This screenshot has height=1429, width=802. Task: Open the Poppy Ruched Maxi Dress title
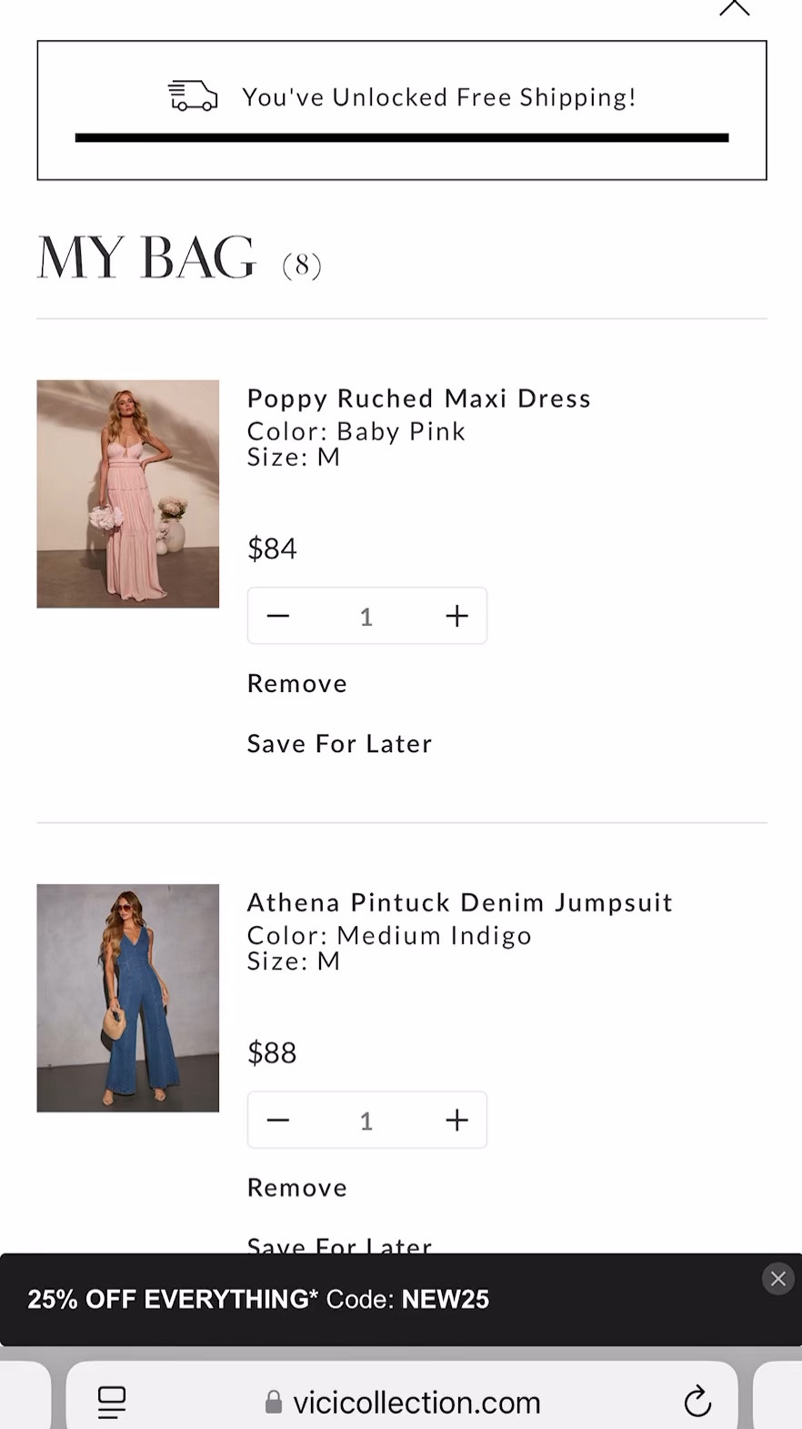click(419, 398)
